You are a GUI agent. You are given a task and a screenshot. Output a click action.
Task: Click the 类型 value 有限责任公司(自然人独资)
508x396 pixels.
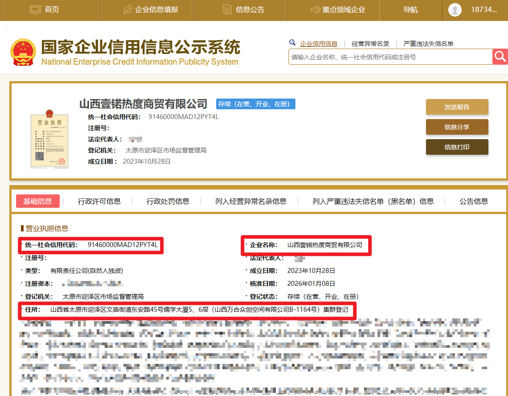[86, 271]
